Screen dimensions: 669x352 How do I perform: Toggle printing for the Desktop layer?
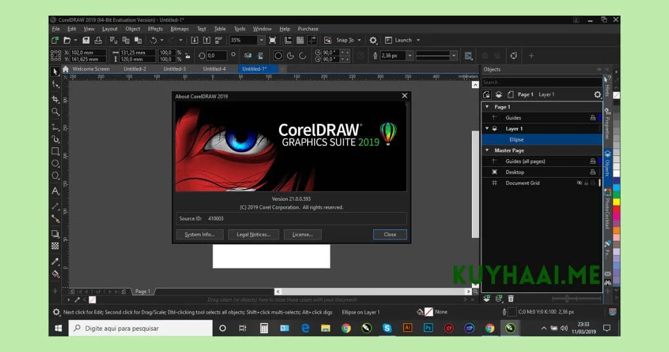coord(592,172)
